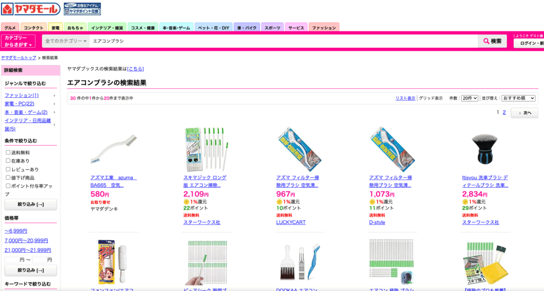Open the ペット・花・DIY tab
The image size is (544, 291).
click(214, 28)
